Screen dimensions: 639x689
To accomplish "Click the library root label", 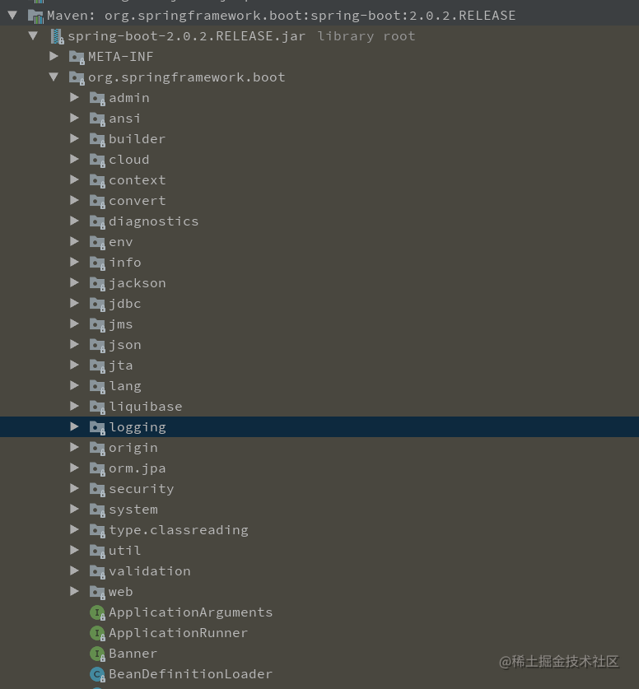I will coord(366,36).
